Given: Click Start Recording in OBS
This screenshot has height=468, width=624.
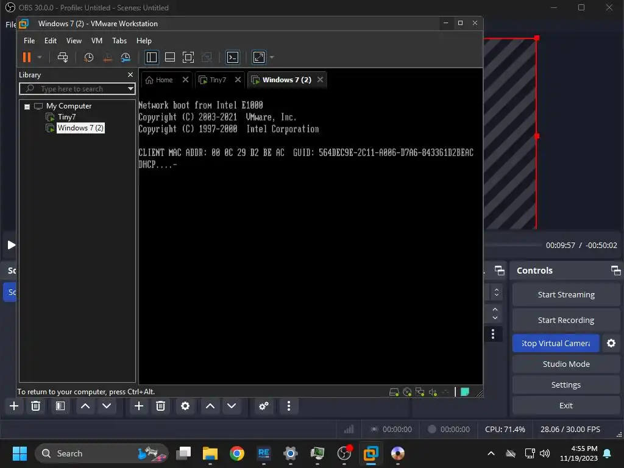Looking at the screenshot, I should pyautogui.click(x=566, y=320).
